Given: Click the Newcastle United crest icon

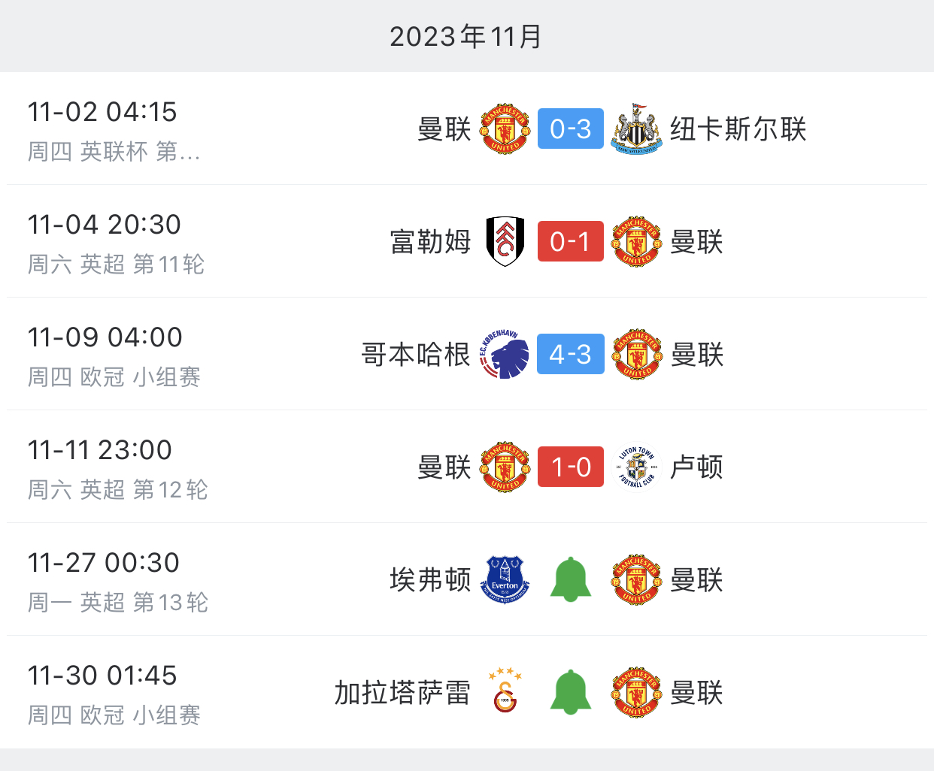Looking at the screenshot, I should point(636,129).
